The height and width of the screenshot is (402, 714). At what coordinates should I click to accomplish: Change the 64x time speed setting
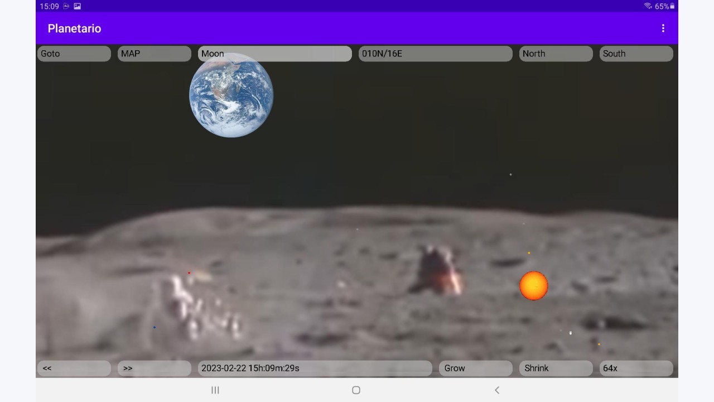tap(636, 368)
